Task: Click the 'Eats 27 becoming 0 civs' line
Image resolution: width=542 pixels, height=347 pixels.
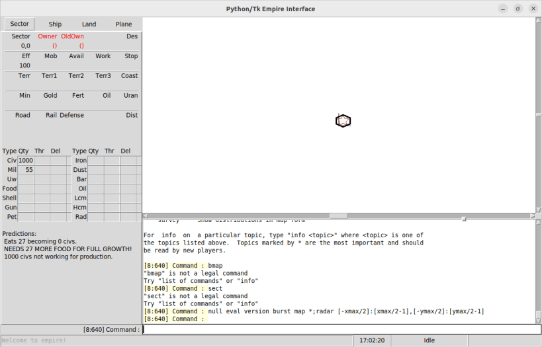Action: coord(40,241)
